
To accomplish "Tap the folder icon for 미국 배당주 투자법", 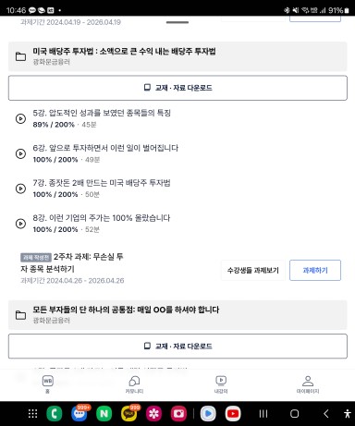I will click(20, 56).
